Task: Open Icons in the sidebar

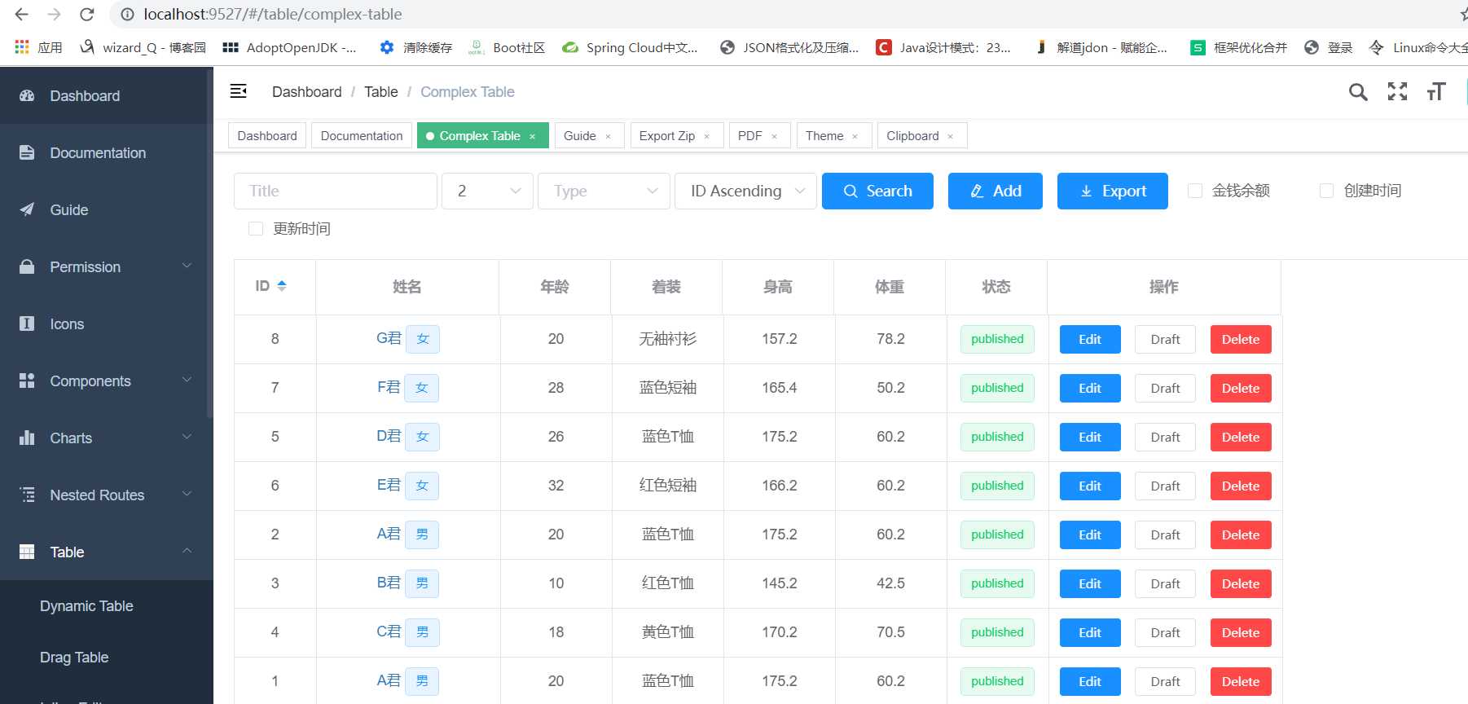Action: 107,323
